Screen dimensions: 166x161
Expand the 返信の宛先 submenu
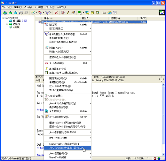90,28
